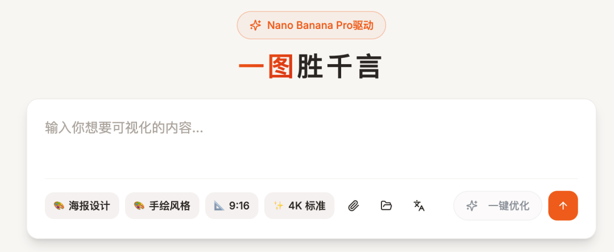Click the orange 一图 text in the heading

[x=266, y=67]
